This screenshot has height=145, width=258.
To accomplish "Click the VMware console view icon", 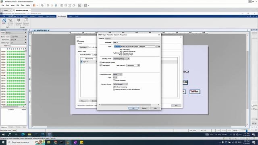I will 80,5.
